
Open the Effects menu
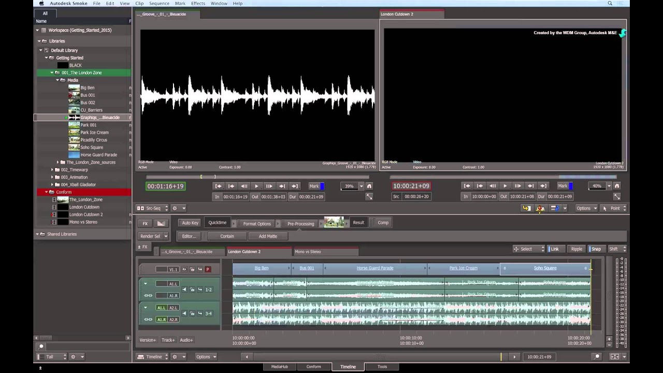click(x=198, y=3)
